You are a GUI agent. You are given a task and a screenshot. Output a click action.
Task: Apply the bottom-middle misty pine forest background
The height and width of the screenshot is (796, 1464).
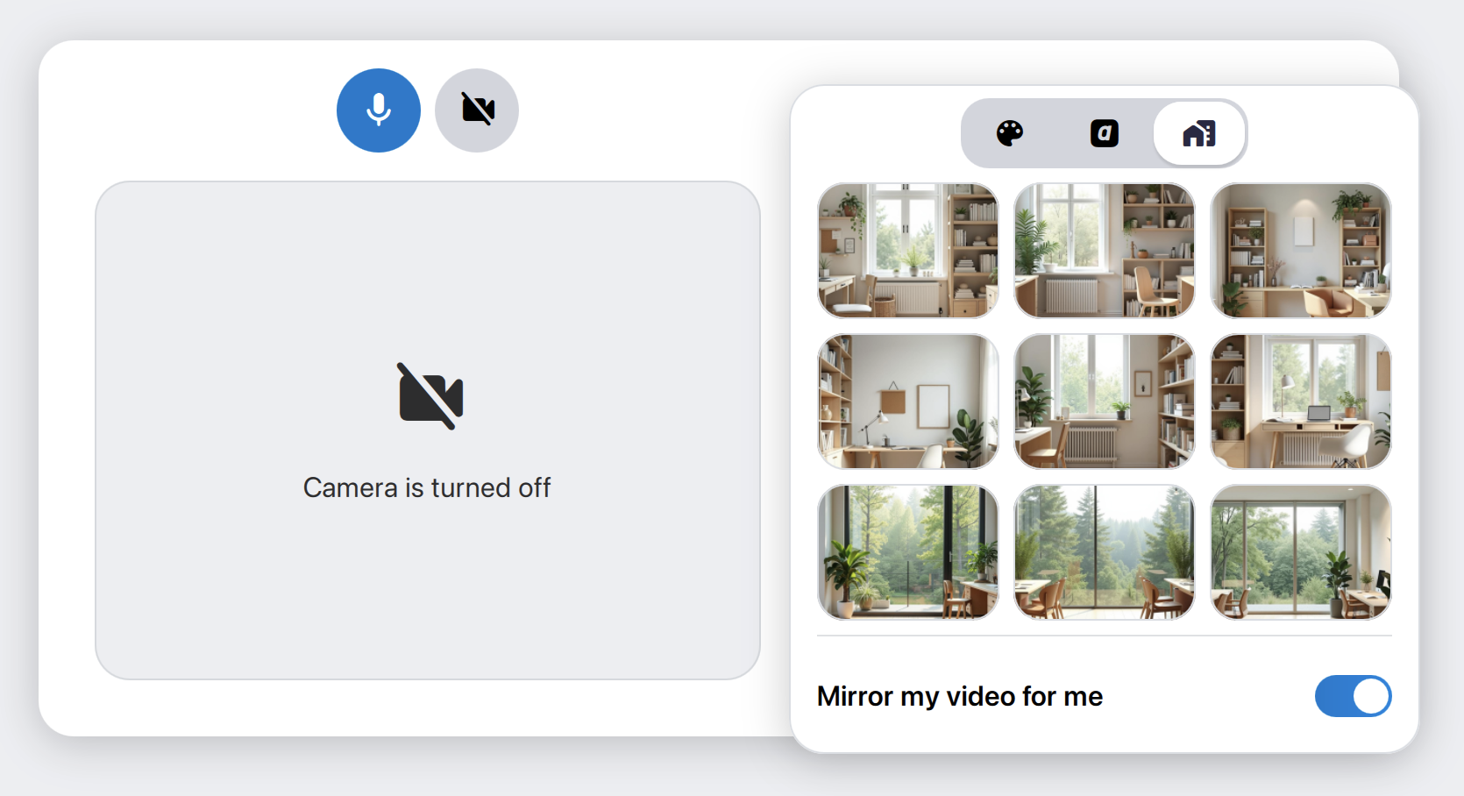1105,552
